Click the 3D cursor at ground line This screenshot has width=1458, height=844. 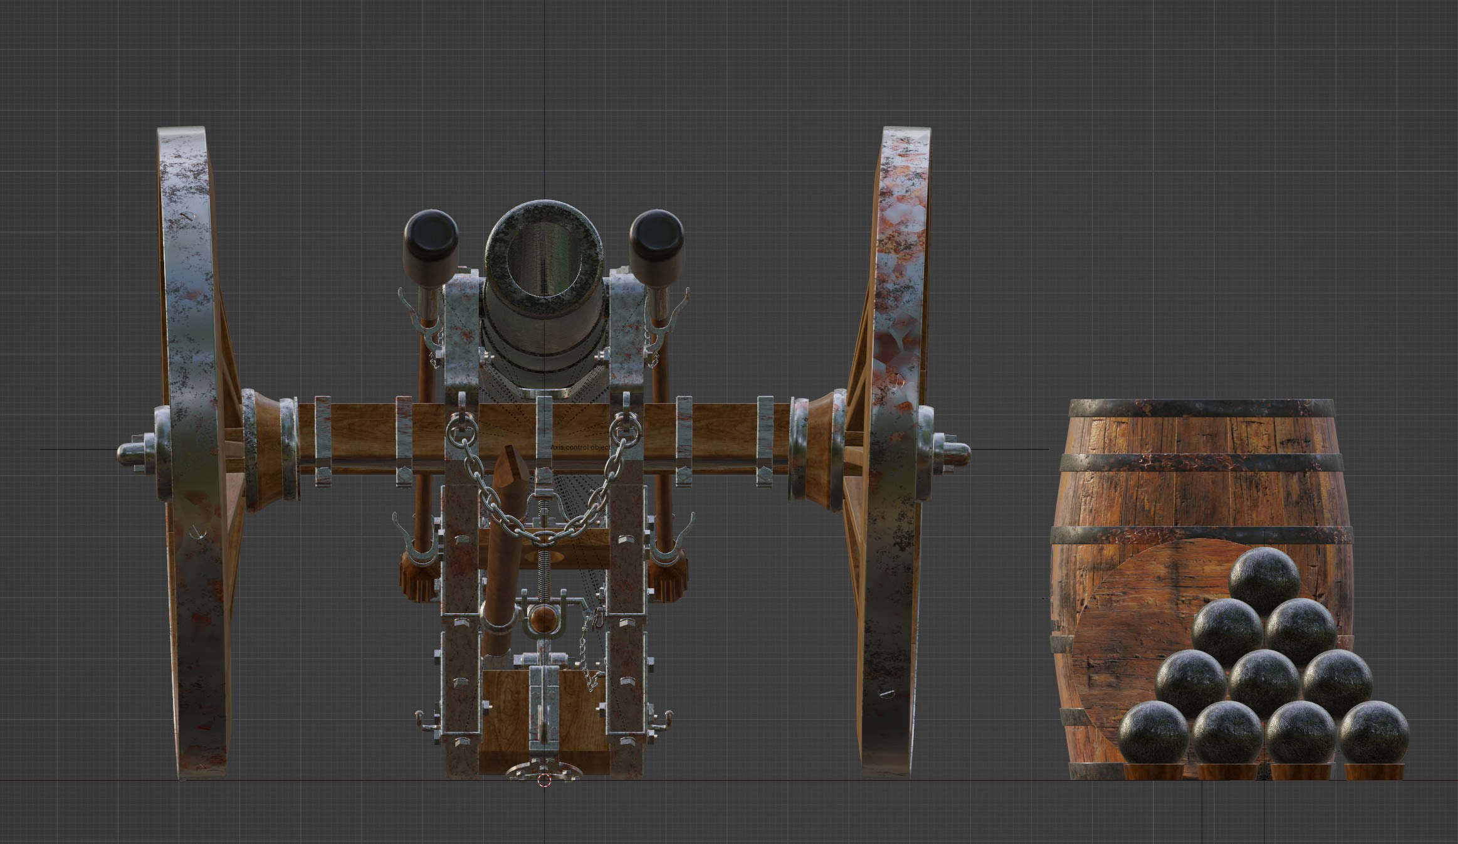[x=544, y=780]
